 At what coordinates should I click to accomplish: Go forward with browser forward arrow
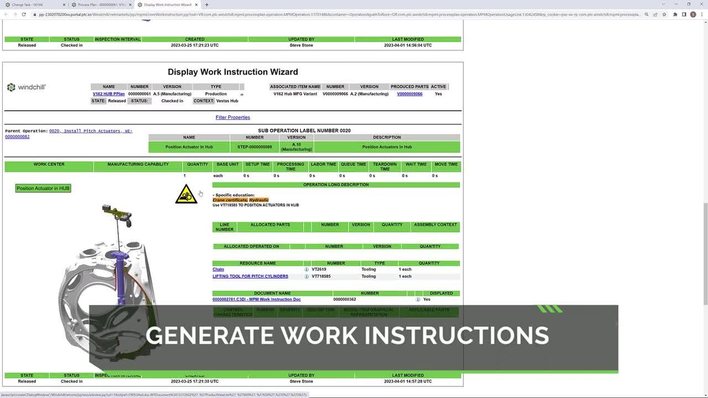tap(15, 14)
